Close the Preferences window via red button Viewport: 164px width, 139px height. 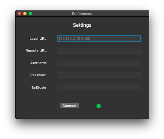pos(19,13)
